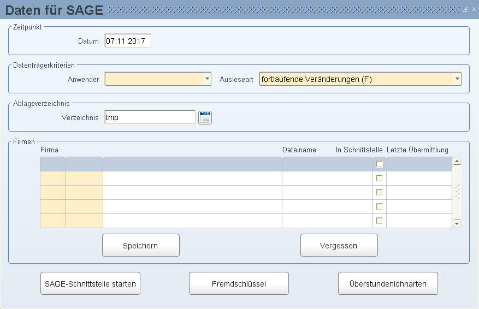Select the Dateiname cell in the last row
Image resolution: width=479 pixels, height=309 pixels.
[x=327, y=221]
